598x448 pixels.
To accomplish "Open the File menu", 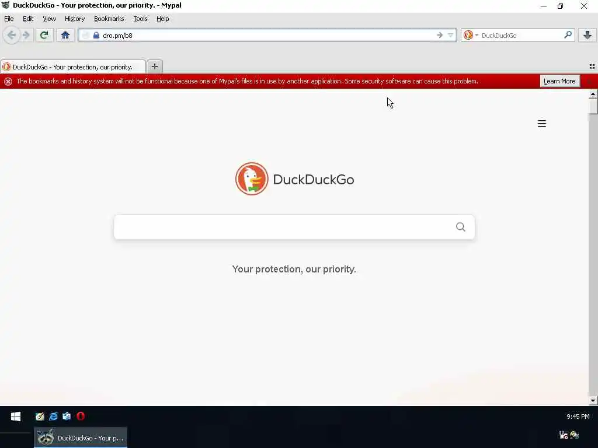I will click(9, 19).
